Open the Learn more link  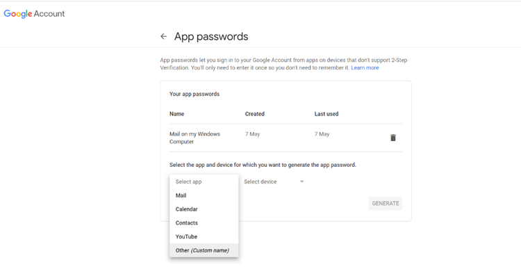(365, 68)
